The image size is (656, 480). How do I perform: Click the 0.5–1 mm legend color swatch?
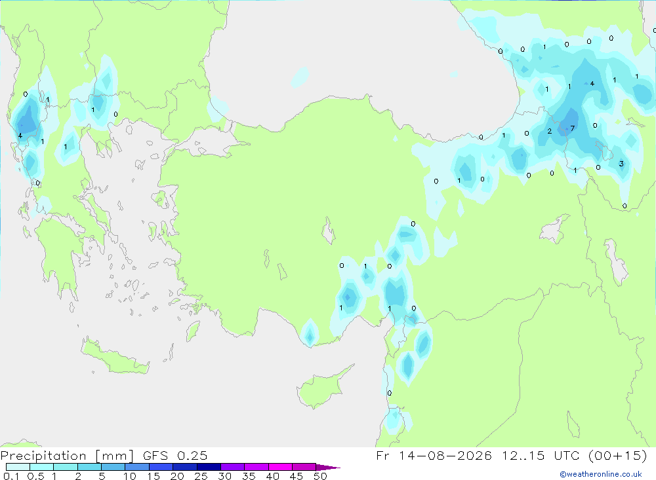click(42, 467)
